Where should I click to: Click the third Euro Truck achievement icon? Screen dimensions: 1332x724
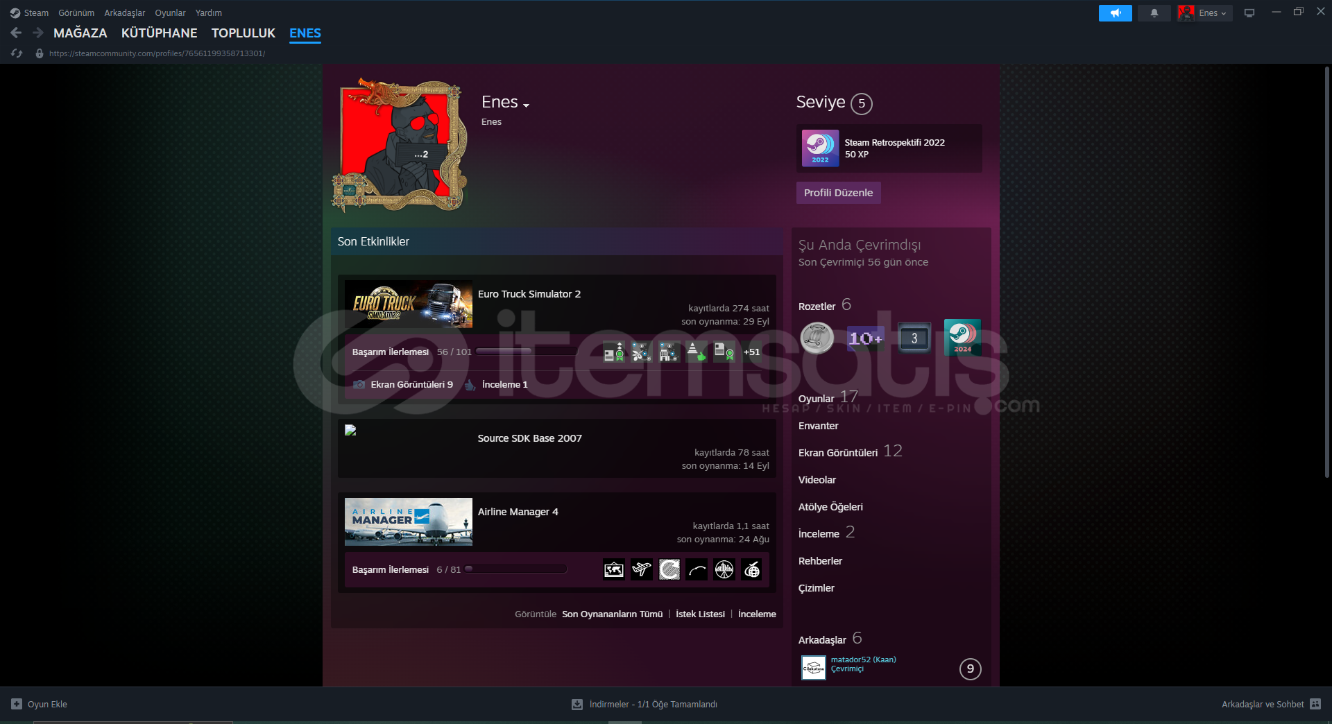pos(669,352)
